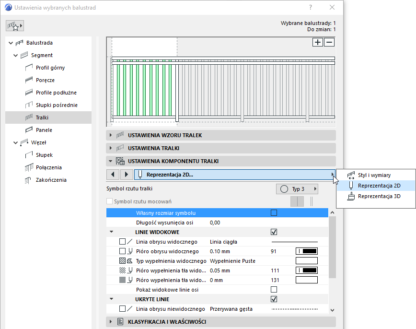The width and height of the screenshot is (416, 329).
Task: Click the help question mark icon
Action: click(311, 8)
